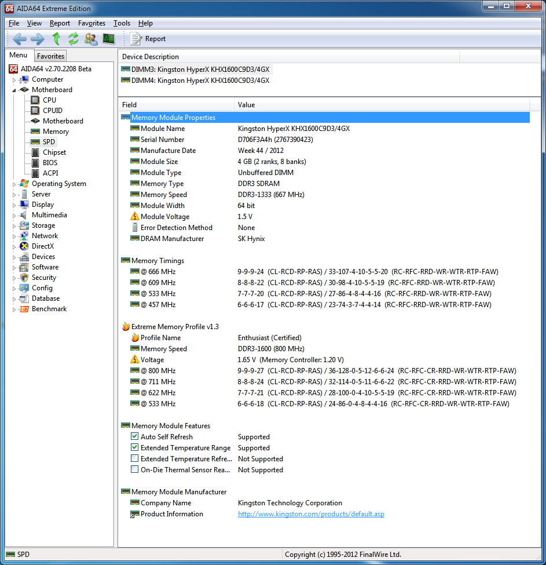The width and height of the screenshot is (546, 565).
Task: Select the Memory Module Properties row
Action: coord(325,118)
